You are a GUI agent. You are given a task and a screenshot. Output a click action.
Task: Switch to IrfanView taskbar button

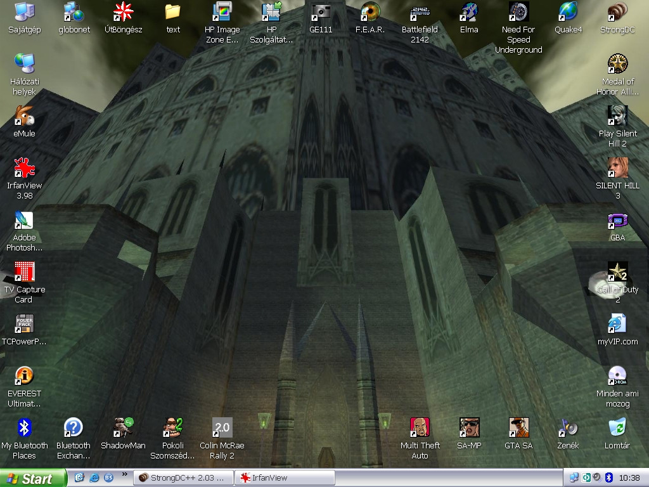point(285,478)
